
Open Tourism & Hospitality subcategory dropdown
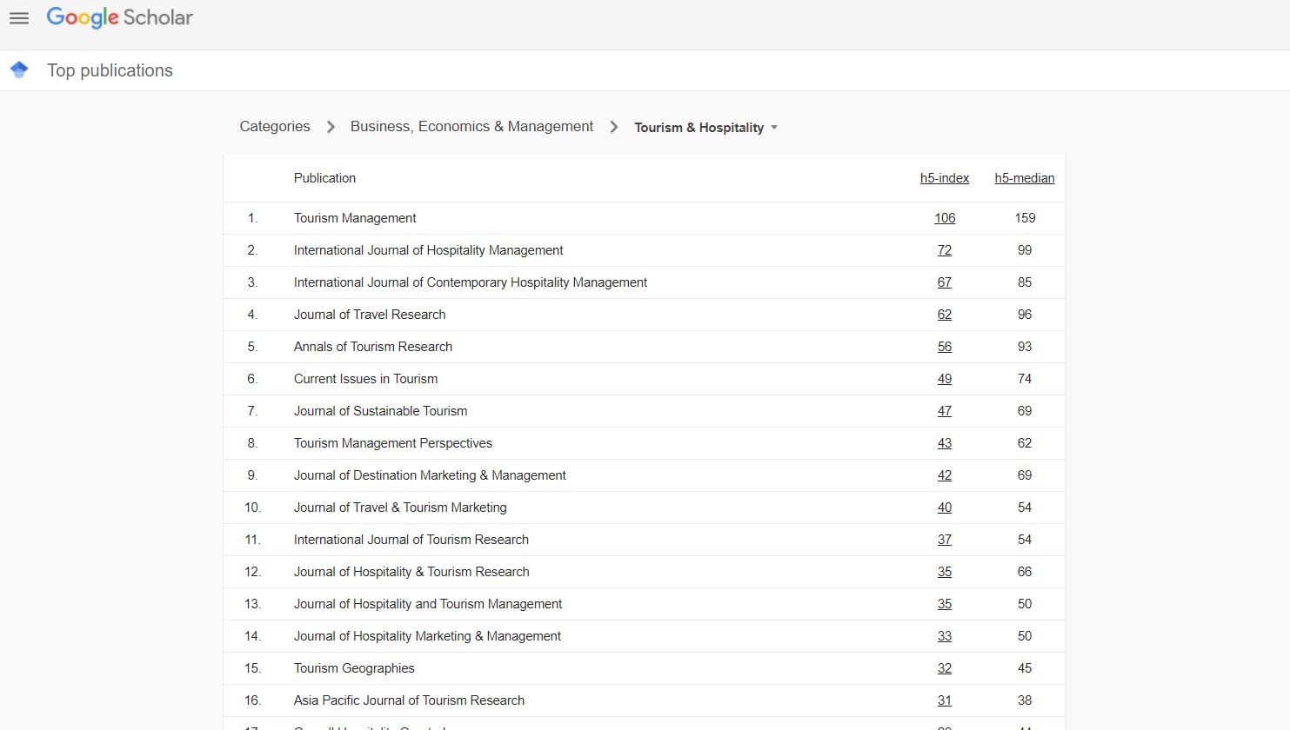pyautogui.click(x=705, y=127)
